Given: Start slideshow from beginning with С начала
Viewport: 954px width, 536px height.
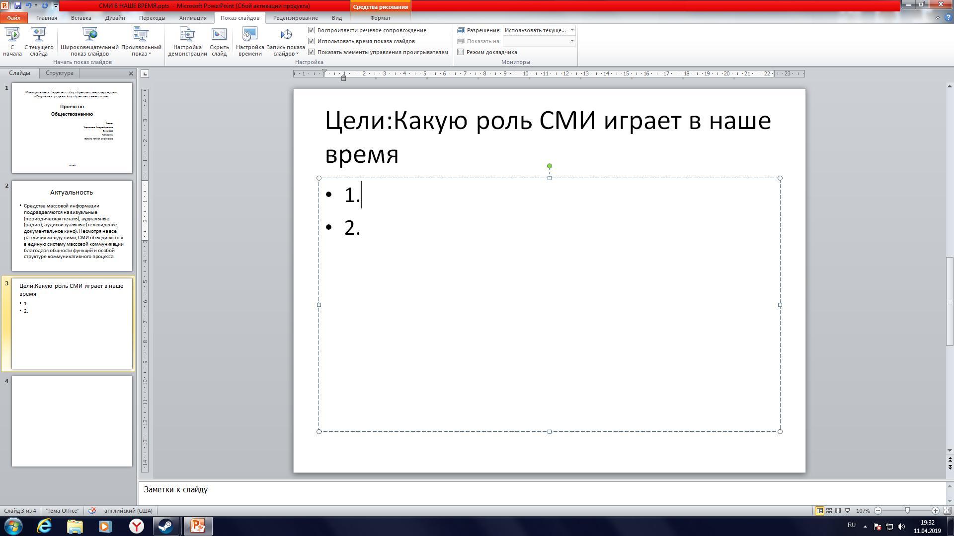Looking at the screenshot, I should [12, 41].
